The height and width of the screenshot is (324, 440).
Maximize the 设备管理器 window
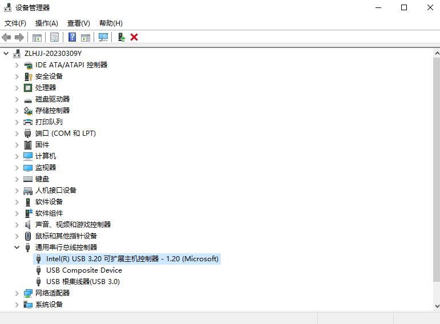[x=404, y=7]
